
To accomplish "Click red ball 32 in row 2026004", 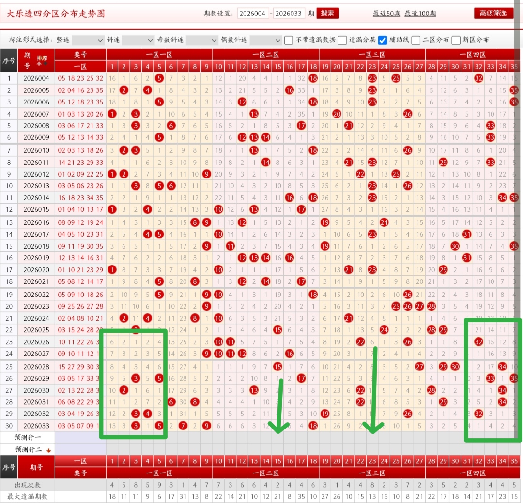I will pyautogui.click(x=478, y=78).
